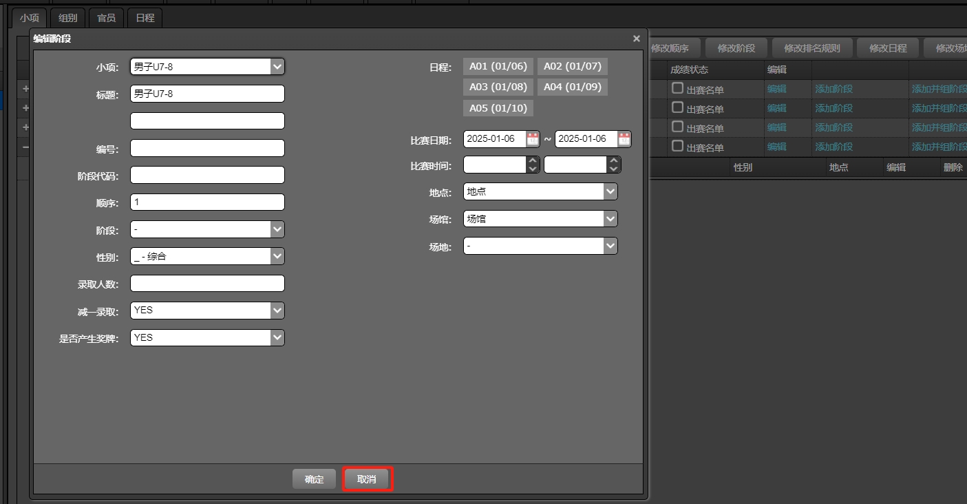
Task: Select the A03 (01/08) schedule chip
Action: (x=498, y=87)
